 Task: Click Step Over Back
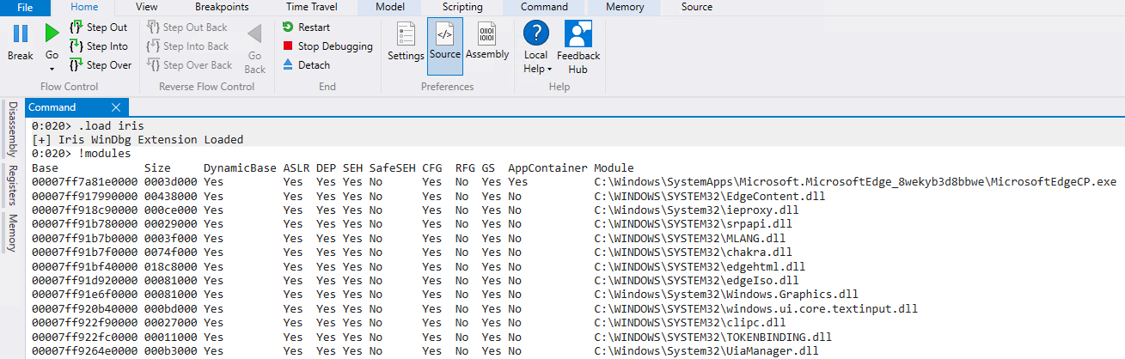pyautogui.click(x=189, y=65)
